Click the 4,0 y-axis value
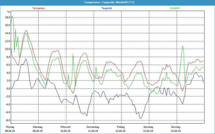The height and width of the screenshot is (134, 215). click(8, 73)
